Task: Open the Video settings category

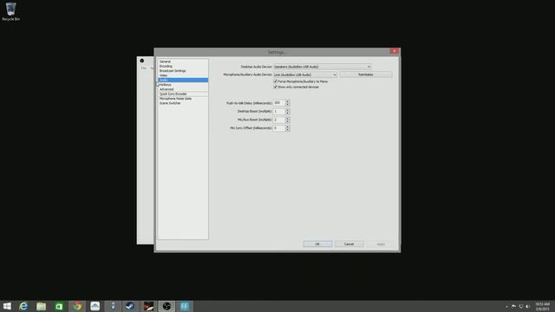Action: click(x=183, y=75)
